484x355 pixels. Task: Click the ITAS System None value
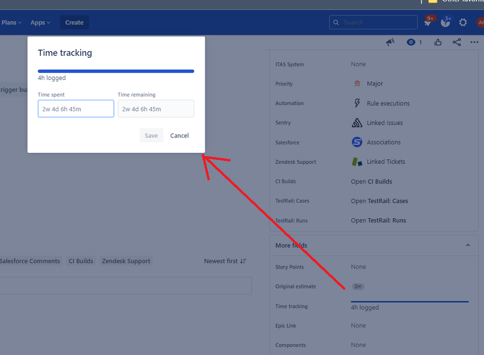coord(359,64)
